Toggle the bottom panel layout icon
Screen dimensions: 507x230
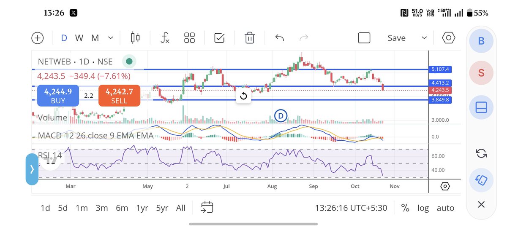[481, 107]
